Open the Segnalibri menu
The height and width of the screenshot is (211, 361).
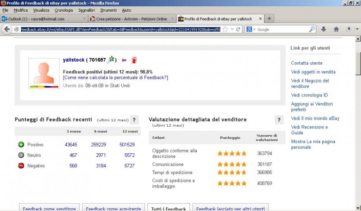pyautogui.click(x=86, y=10)
